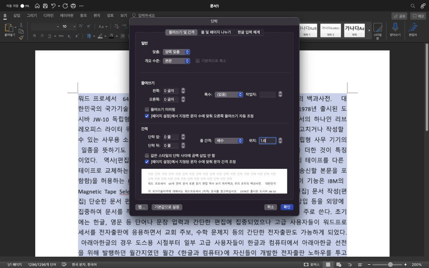Image resolution: width=429 pixels, height=268 pixels.
Task: Click the Copy icon in the ribbon
Action: click(x=21, y=31)
